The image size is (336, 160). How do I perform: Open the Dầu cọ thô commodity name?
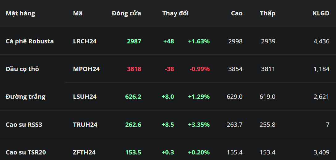click(22, 69)
